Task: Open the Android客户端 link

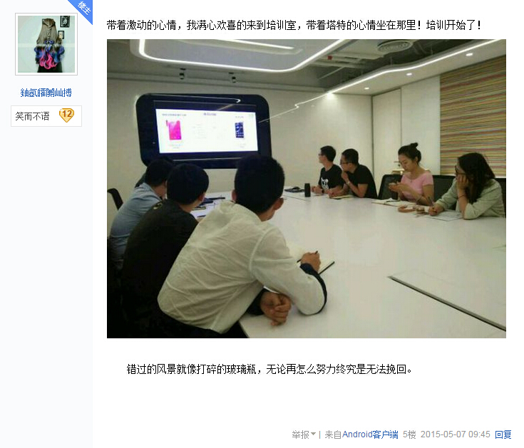Action: tap(370, 434)
